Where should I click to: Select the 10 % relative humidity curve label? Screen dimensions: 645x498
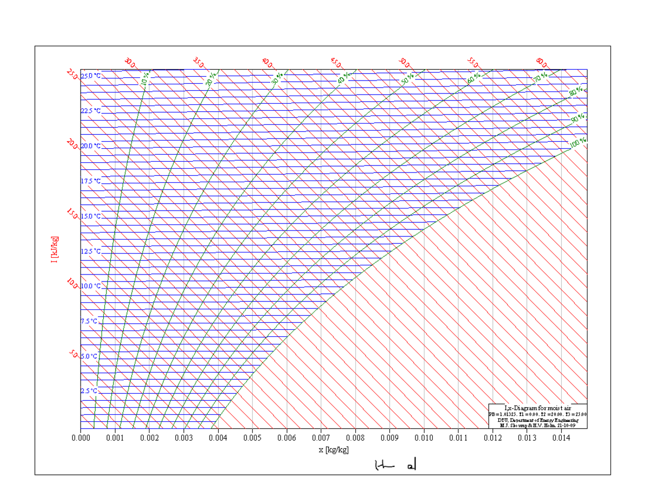146,80
